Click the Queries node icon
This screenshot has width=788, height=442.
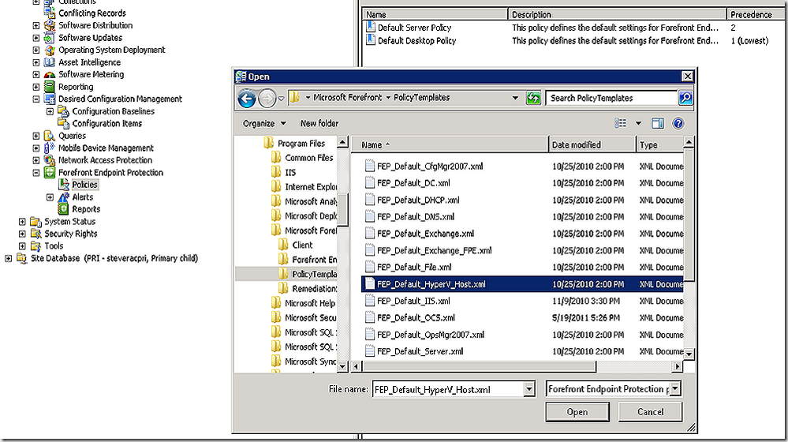tap(49, 136)
